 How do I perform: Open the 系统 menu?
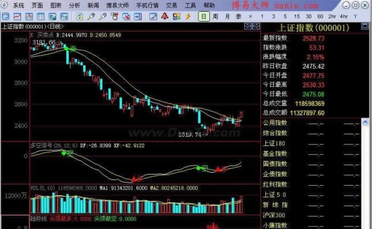tap(19, 5)
